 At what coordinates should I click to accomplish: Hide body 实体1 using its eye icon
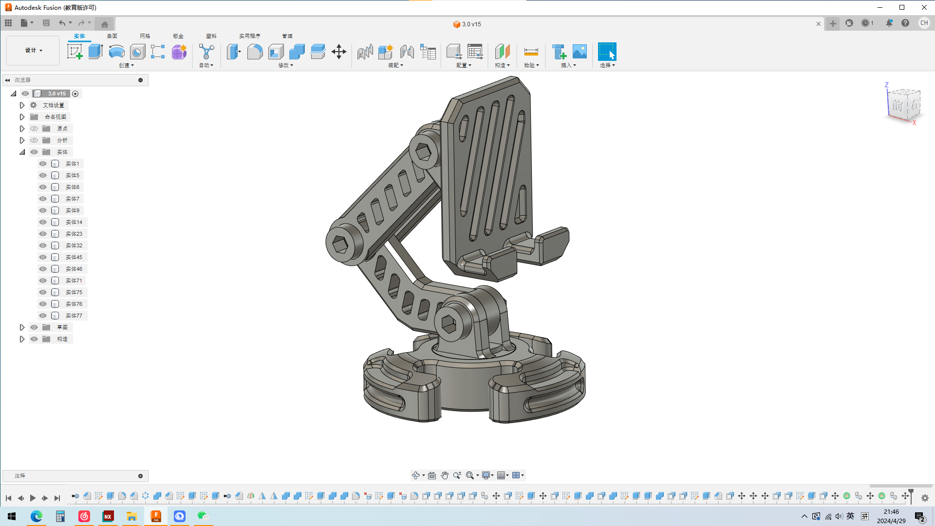(x=43, y=164)
